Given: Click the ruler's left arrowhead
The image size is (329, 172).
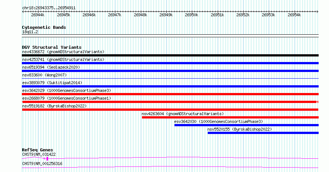Looking at the screenshot, I should [x=23, y=12].
